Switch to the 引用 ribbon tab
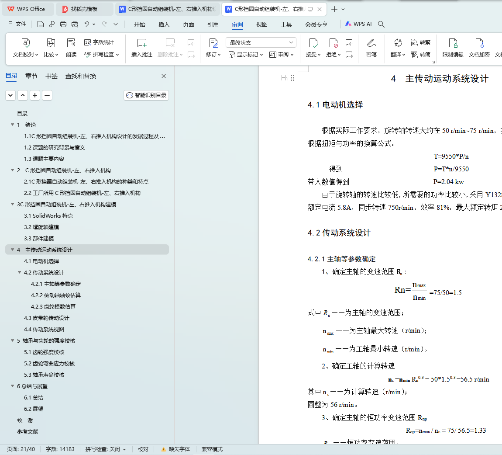This screenshot has width=502, height=455. click(x=213, y=24)
